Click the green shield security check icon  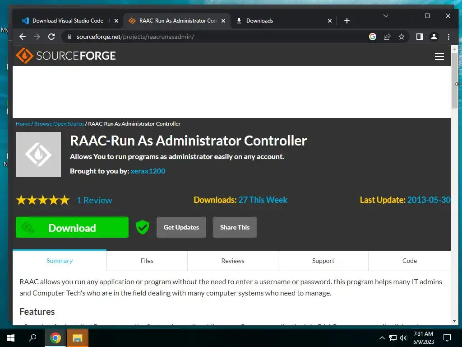tap(142, 227)
